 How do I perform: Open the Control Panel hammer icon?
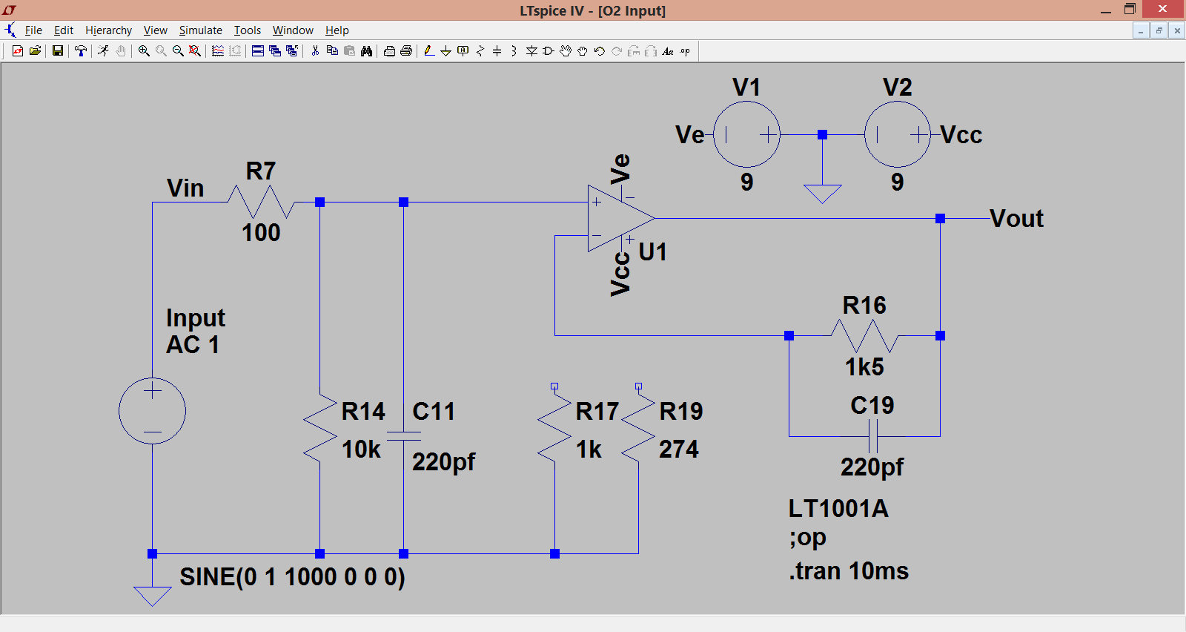click(81, 50)
